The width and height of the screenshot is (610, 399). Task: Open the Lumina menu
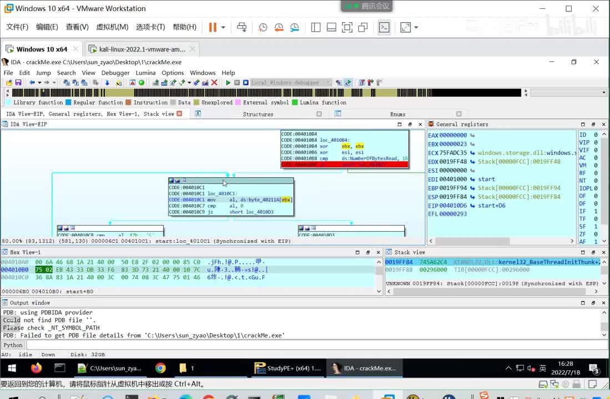(145, 73)
